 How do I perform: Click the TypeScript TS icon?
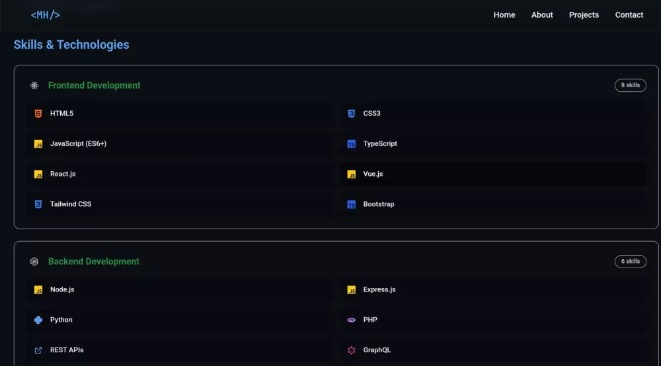(x=351, y=143)
